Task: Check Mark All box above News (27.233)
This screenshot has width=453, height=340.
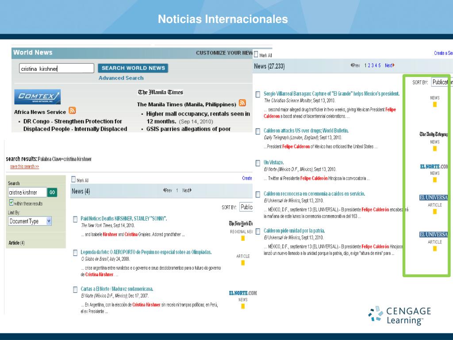Action: coord(256,54)
